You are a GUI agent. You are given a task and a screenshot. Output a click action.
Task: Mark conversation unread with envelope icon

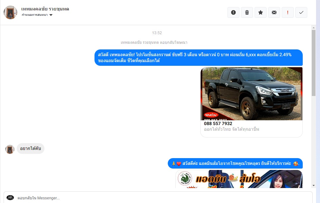pos(274,12)
